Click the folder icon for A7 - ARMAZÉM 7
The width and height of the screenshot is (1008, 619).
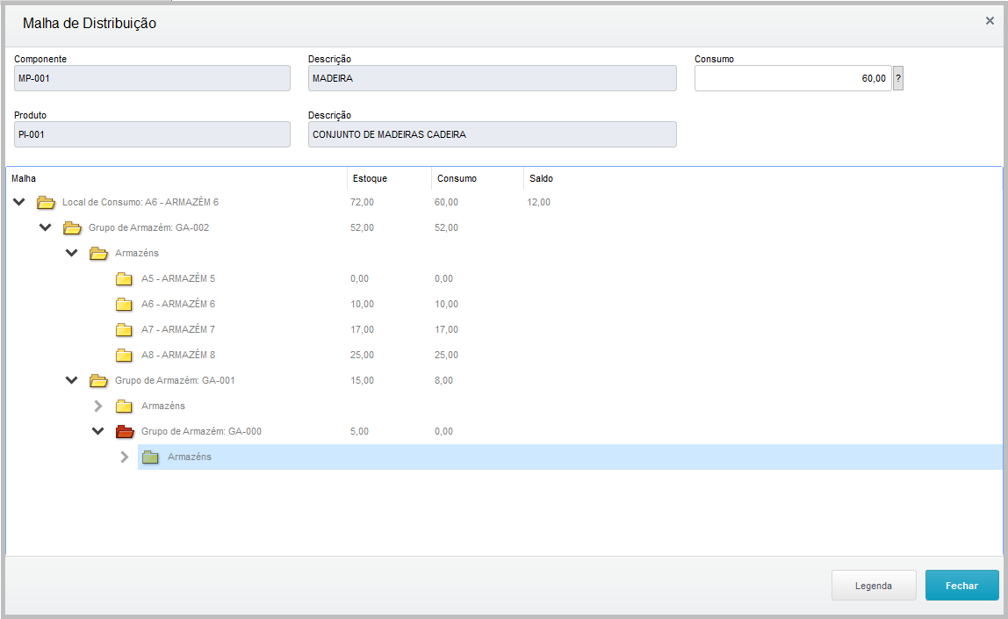[124, 330]
